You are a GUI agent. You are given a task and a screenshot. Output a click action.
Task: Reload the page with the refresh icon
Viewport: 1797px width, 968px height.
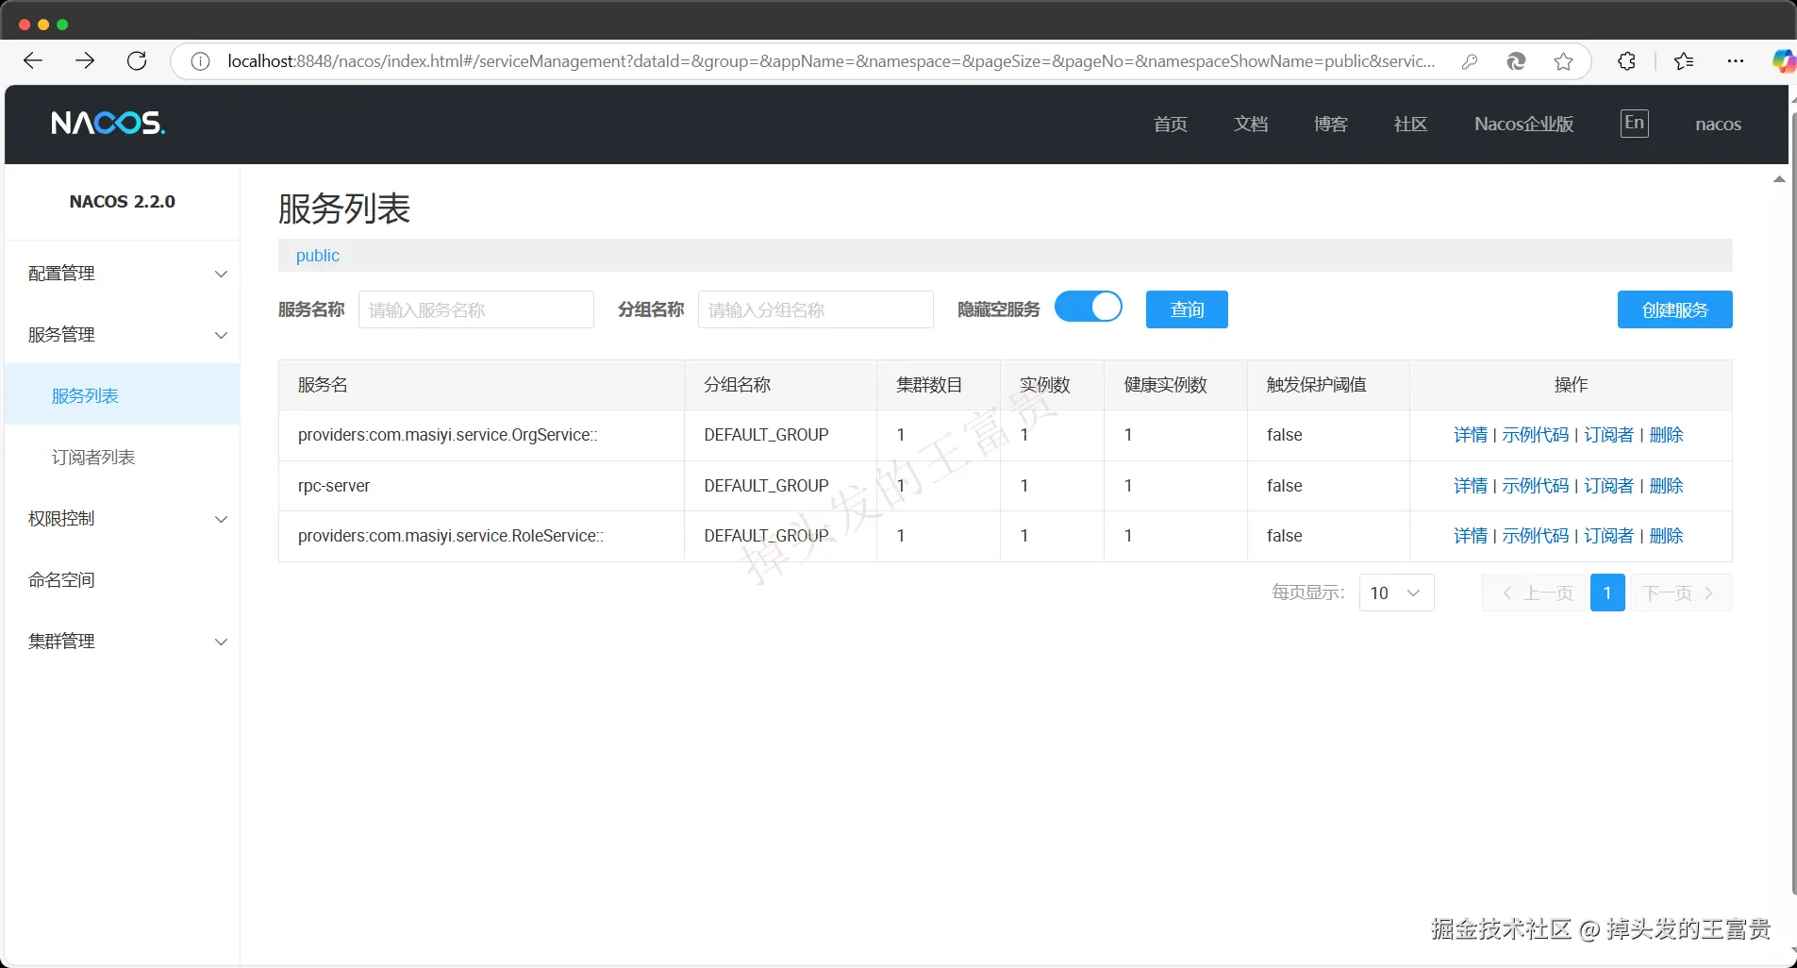pyautogui.click(x=137, y=61)
